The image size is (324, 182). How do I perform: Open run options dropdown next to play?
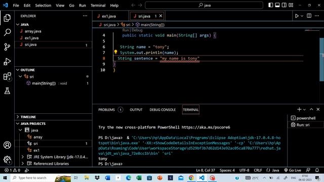302,16
